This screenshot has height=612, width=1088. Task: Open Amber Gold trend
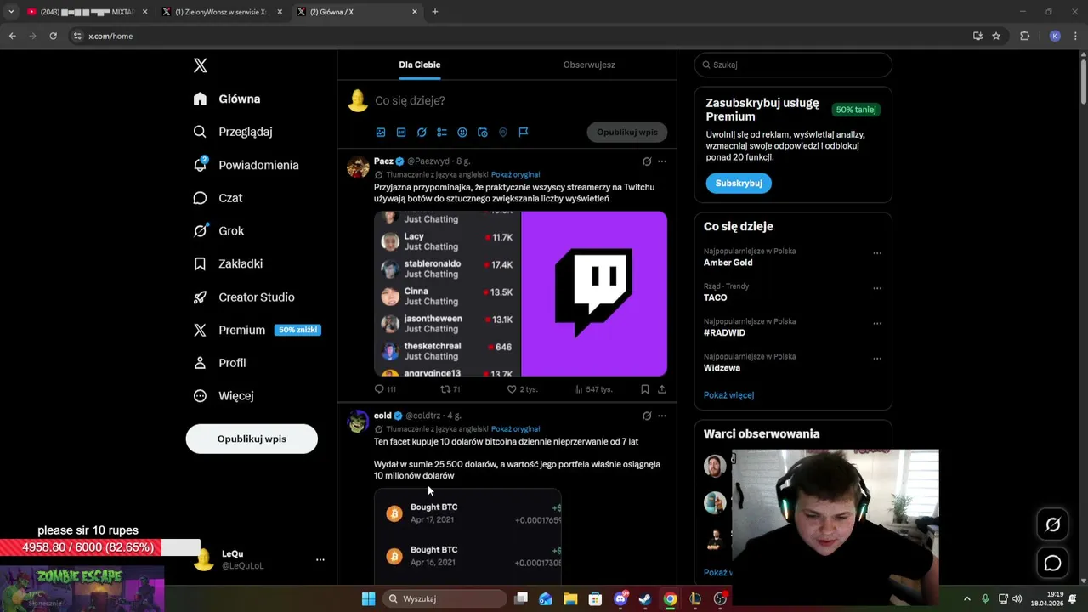pyautogui.click(x=728, y=263)
